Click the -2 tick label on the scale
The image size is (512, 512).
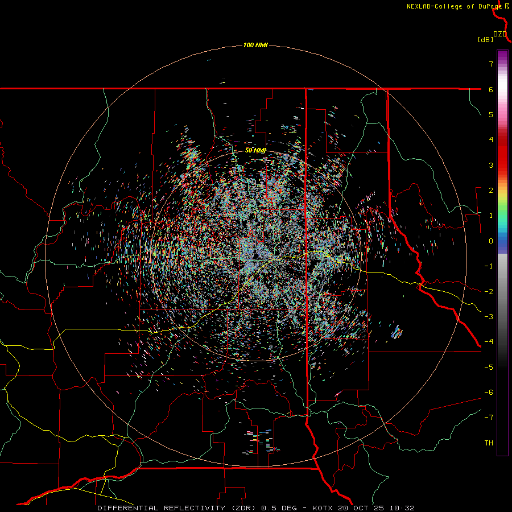pyautogui.click(x=489, y=292)
